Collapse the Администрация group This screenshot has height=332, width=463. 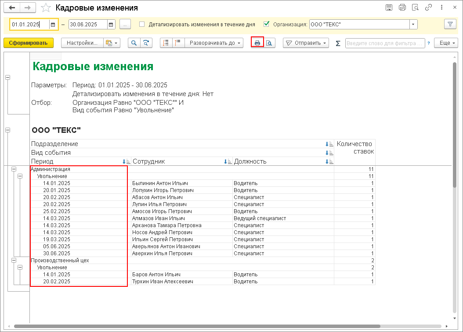[14, 169]
